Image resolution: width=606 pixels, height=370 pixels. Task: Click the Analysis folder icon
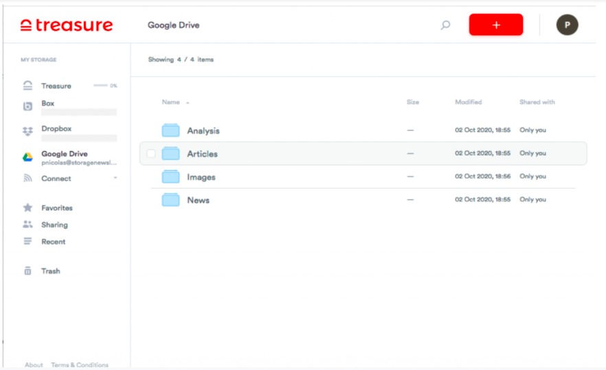[x=170, y=131]
